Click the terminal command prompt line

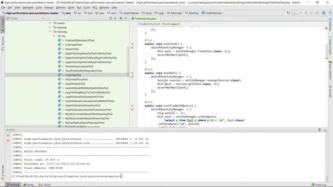tap(67, 176)
